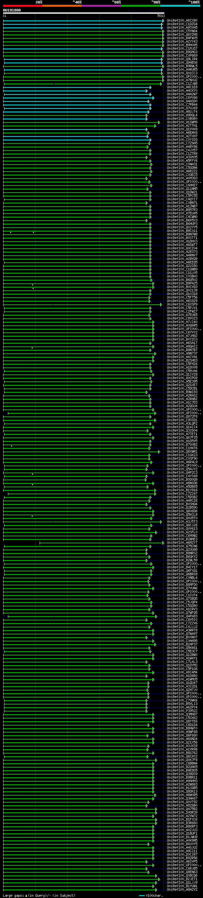The height and width of the screenshot is (898, 203).
Task: Click hit label UniRef100_B8NRS2
Action: [182, 553]
